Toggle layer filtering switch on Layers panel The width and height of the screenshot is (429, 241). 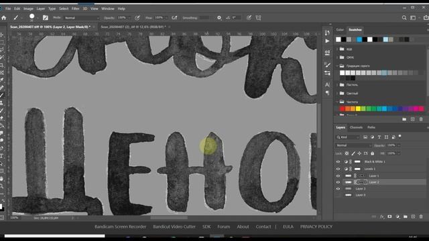400,136
